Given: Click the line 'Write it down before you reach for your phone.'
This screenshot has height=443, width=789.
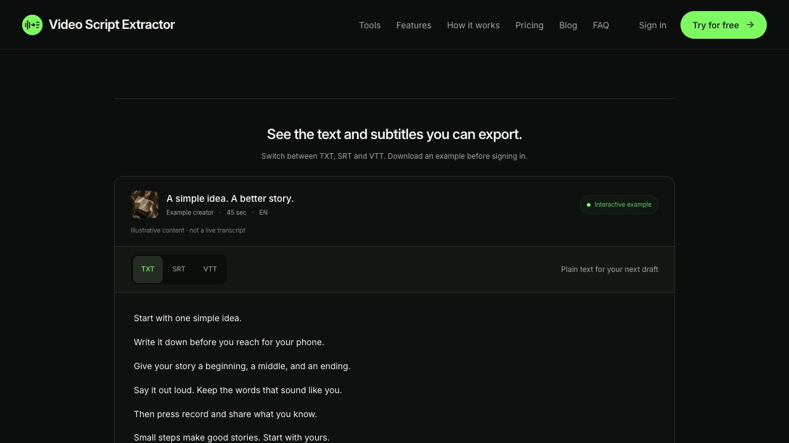Looking at the screenshot, I should (x=229, y=342).
